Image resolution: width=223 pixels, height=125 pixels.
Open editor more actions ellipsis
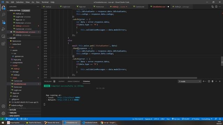pos(220,7)
